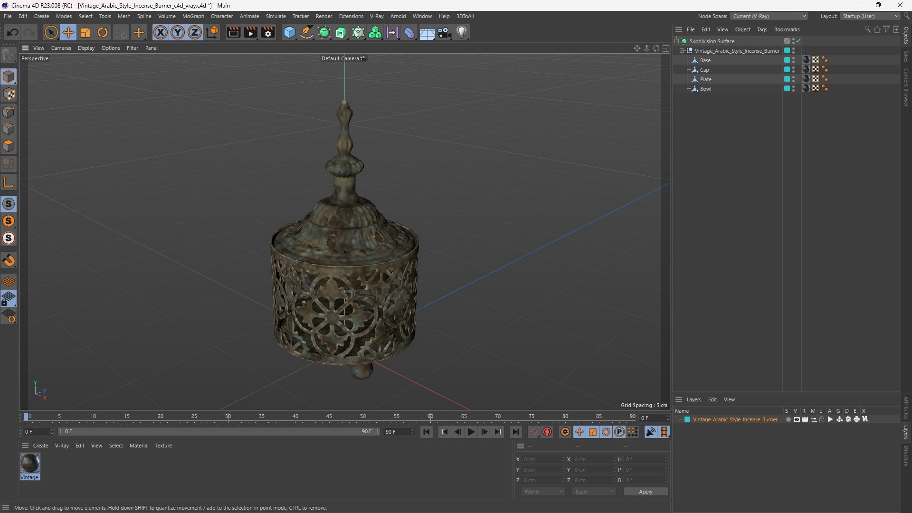Click frame 45 on timeline ruler
The height and width of the screenshot is (513, 912).
coord(329,417)
